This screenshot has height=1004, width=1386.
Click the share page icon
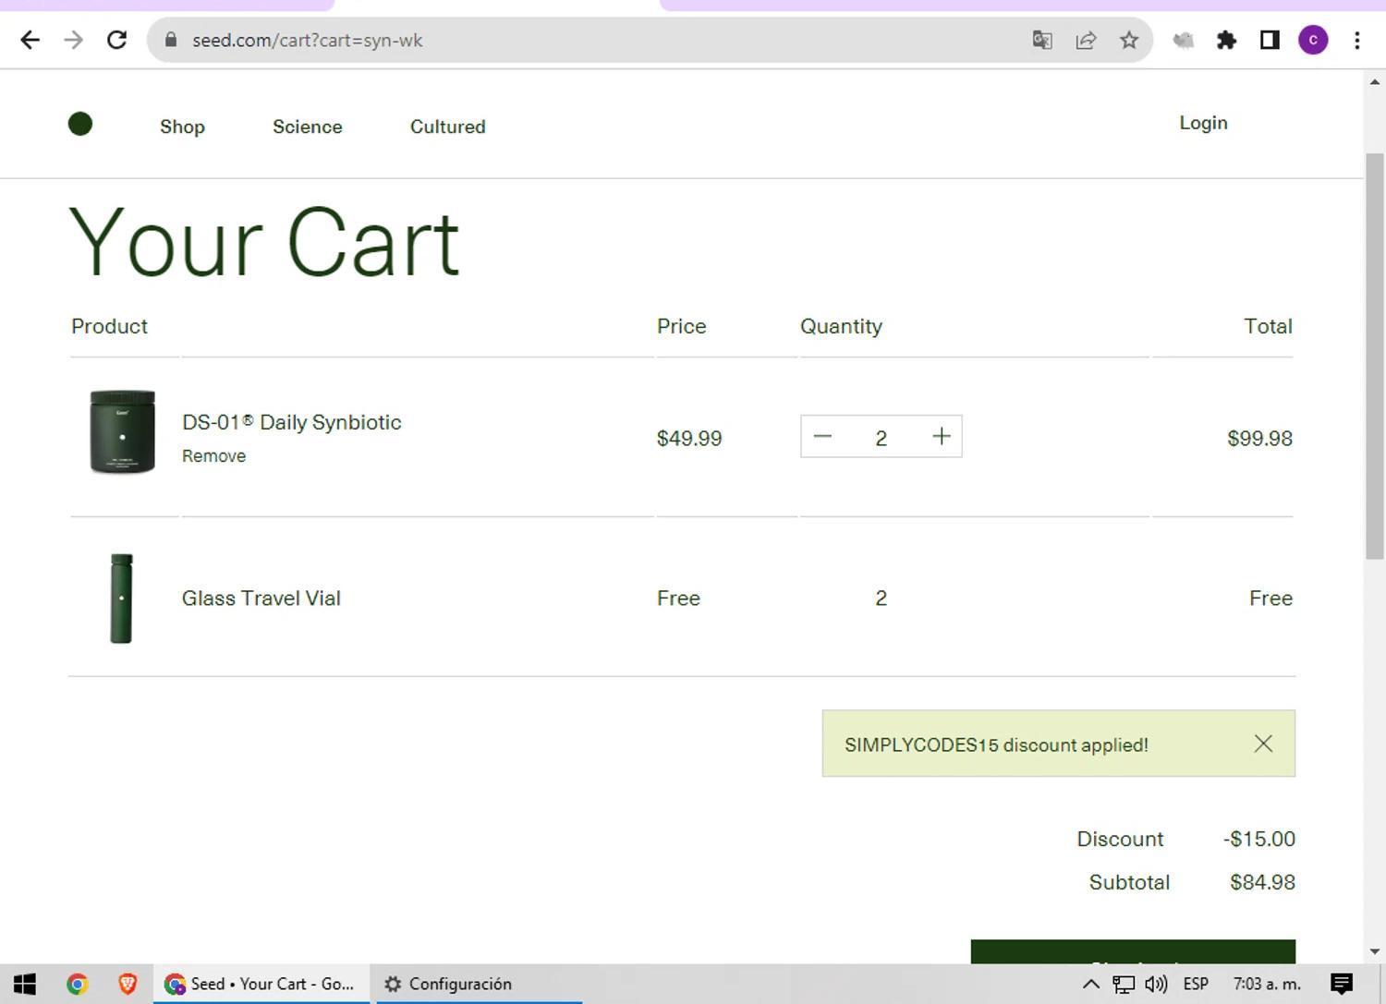1086,40
